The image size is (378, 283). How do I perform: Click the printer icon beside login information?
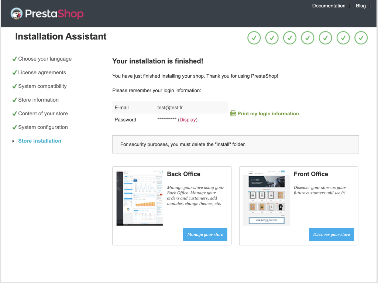[233, 113]
